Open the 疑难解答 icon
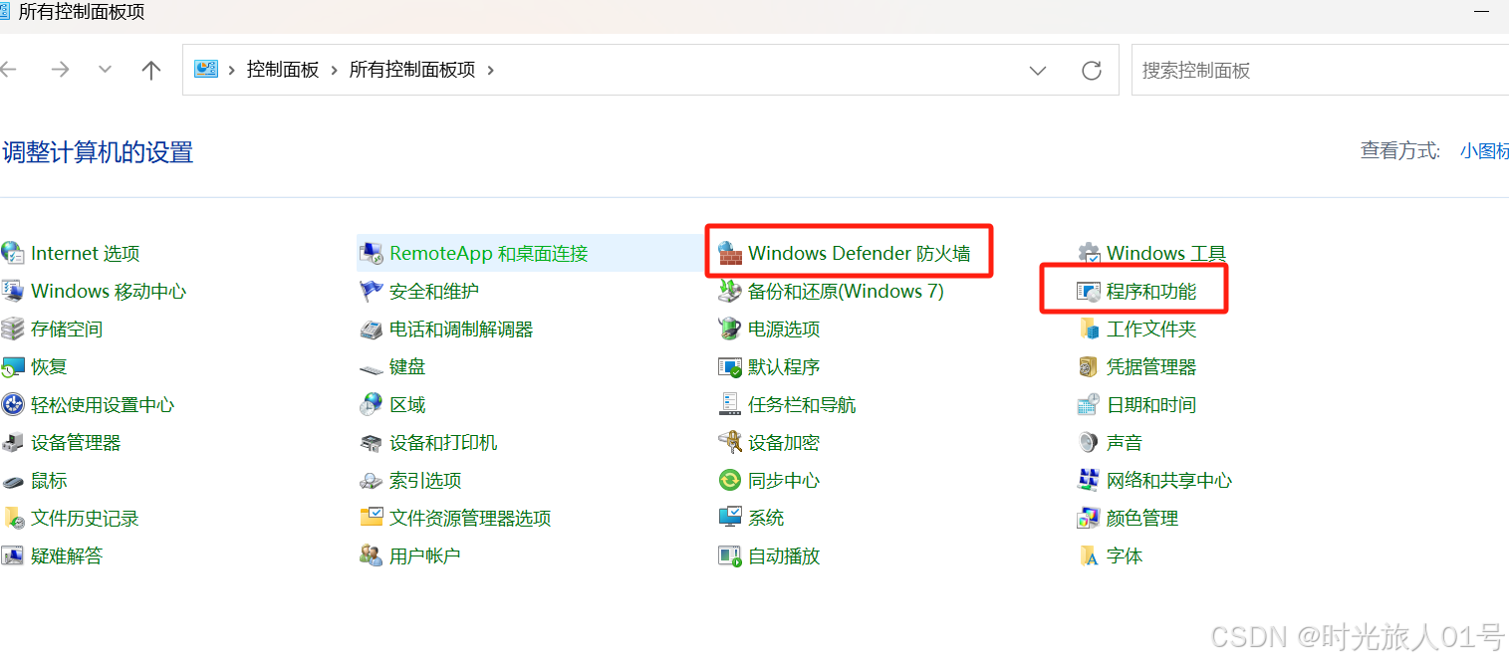 tap(12, 555)
